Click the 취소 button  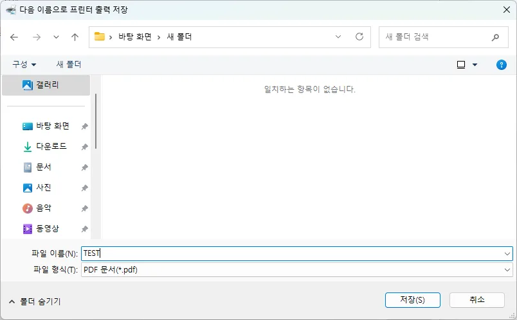(476, 300)
